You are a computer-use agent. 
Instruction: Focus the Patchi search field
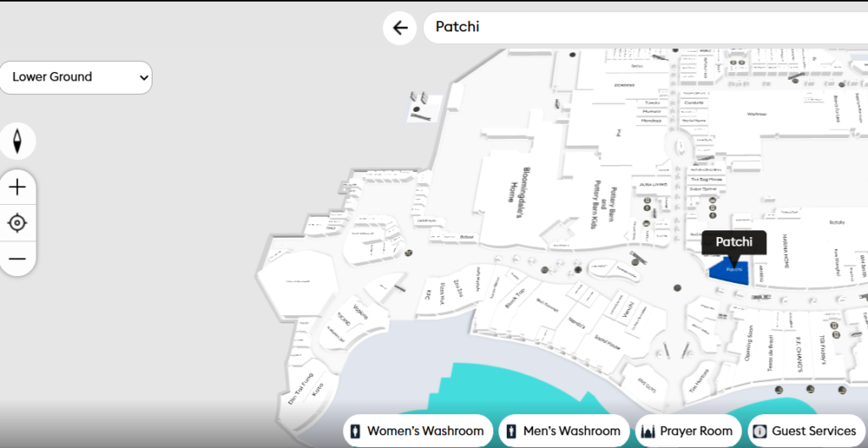tap(645, 27)
